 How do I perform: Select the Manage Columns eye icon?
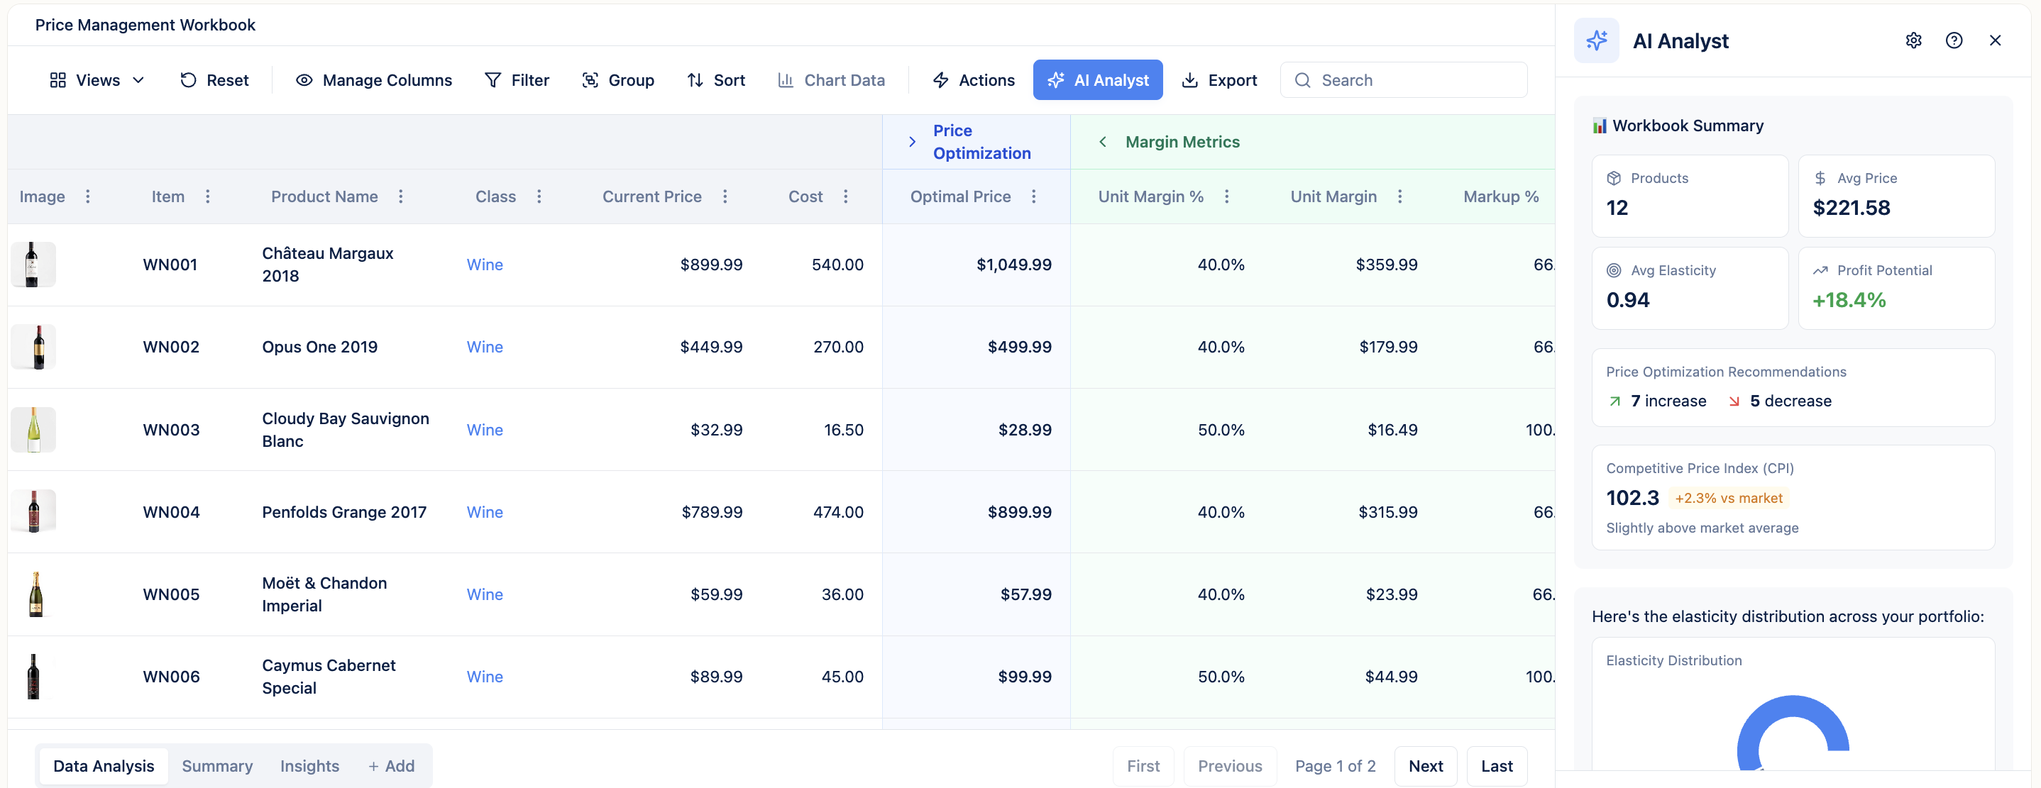[x=304, y=79]
